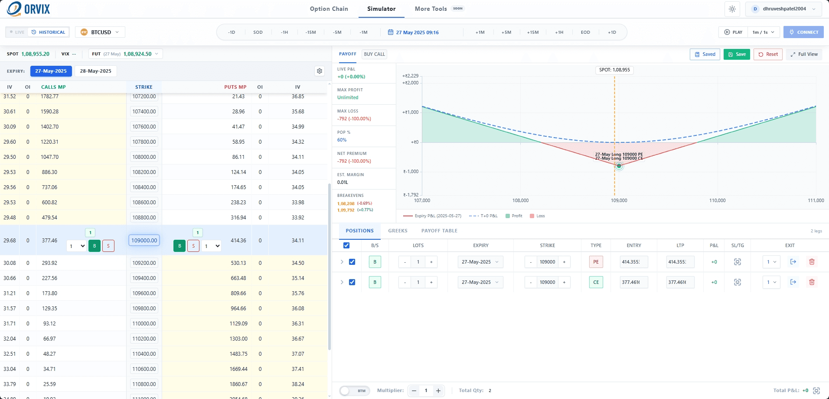Open SL/TG target icon for PE leg
829x399 pixels.
(x=738, y=262)
